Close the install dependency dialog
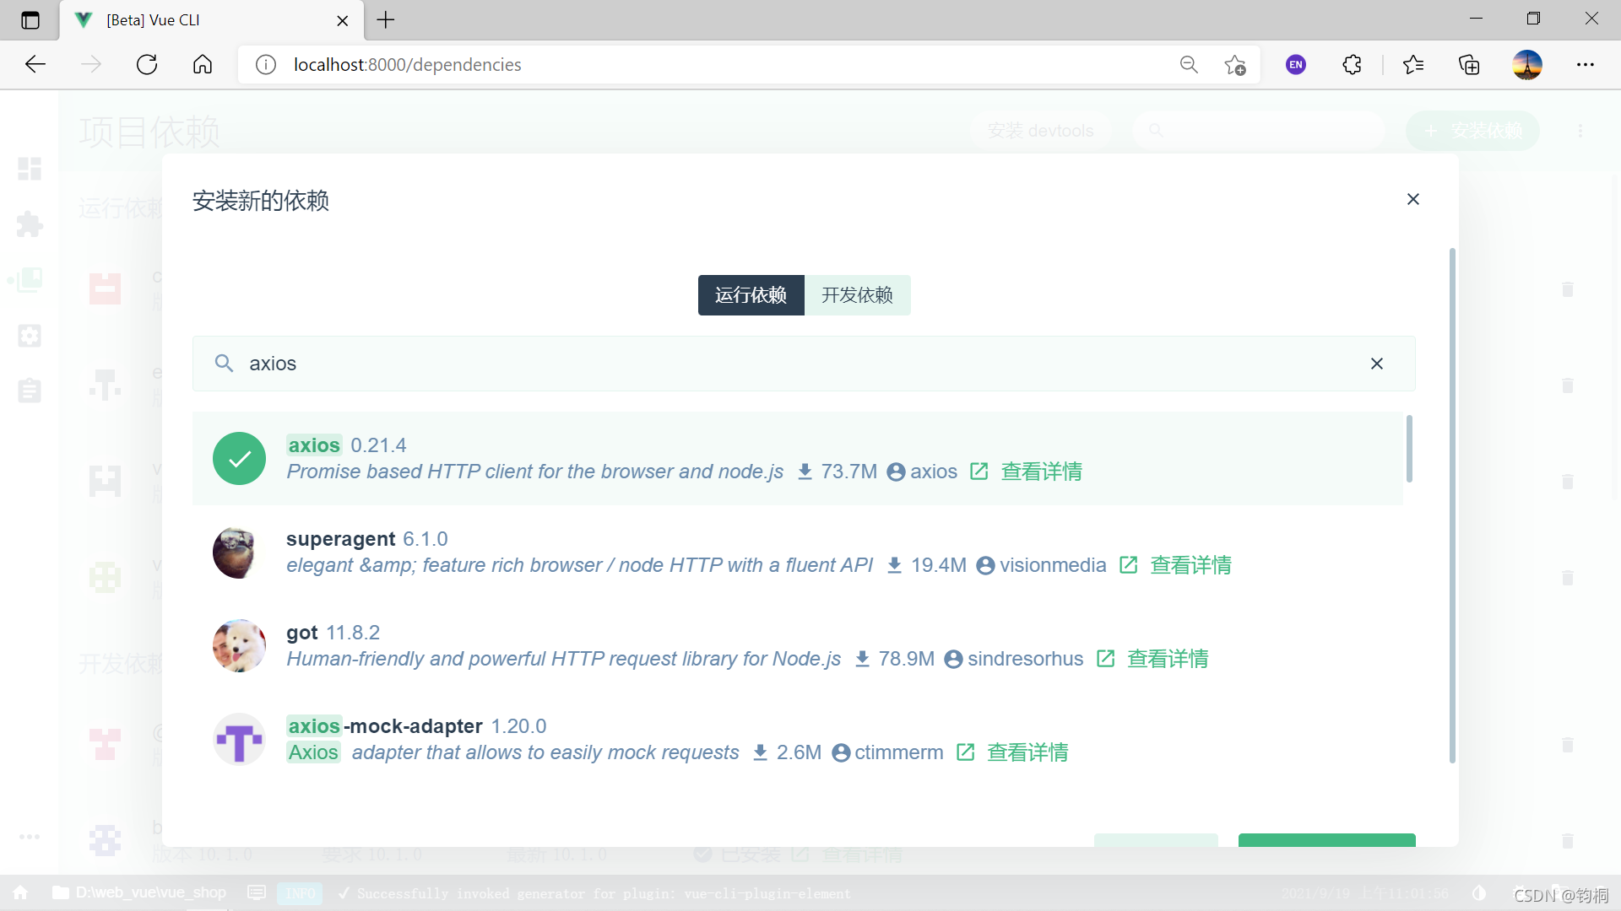The width and height of the screenshot is (1621, 911). (x=1412, y=199)
